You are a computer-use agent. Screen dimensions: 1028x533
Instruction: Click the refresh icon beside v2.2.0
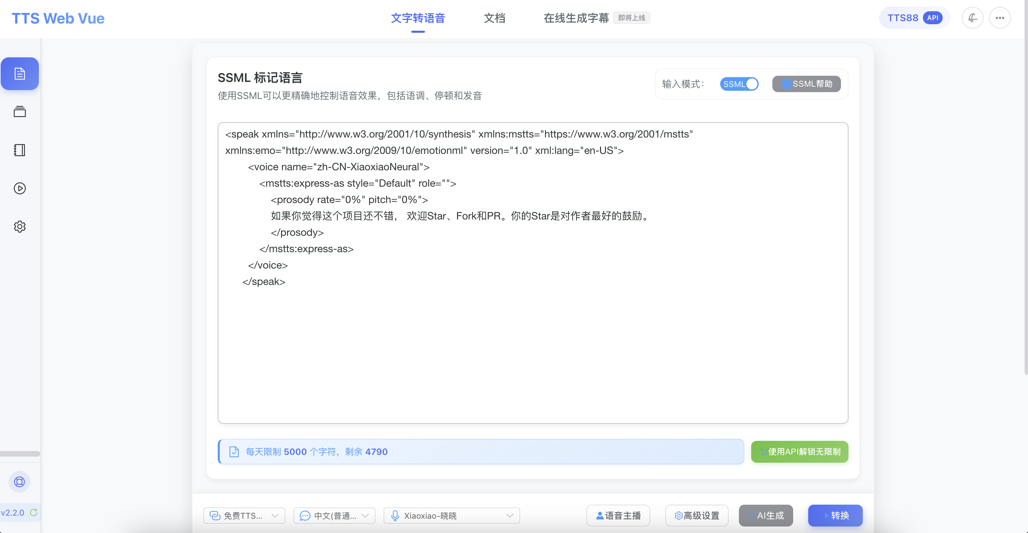click(x=34, y=513)
